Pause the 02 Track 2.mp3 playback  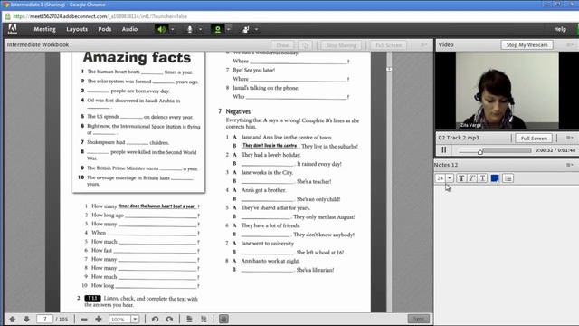[444, 149]
